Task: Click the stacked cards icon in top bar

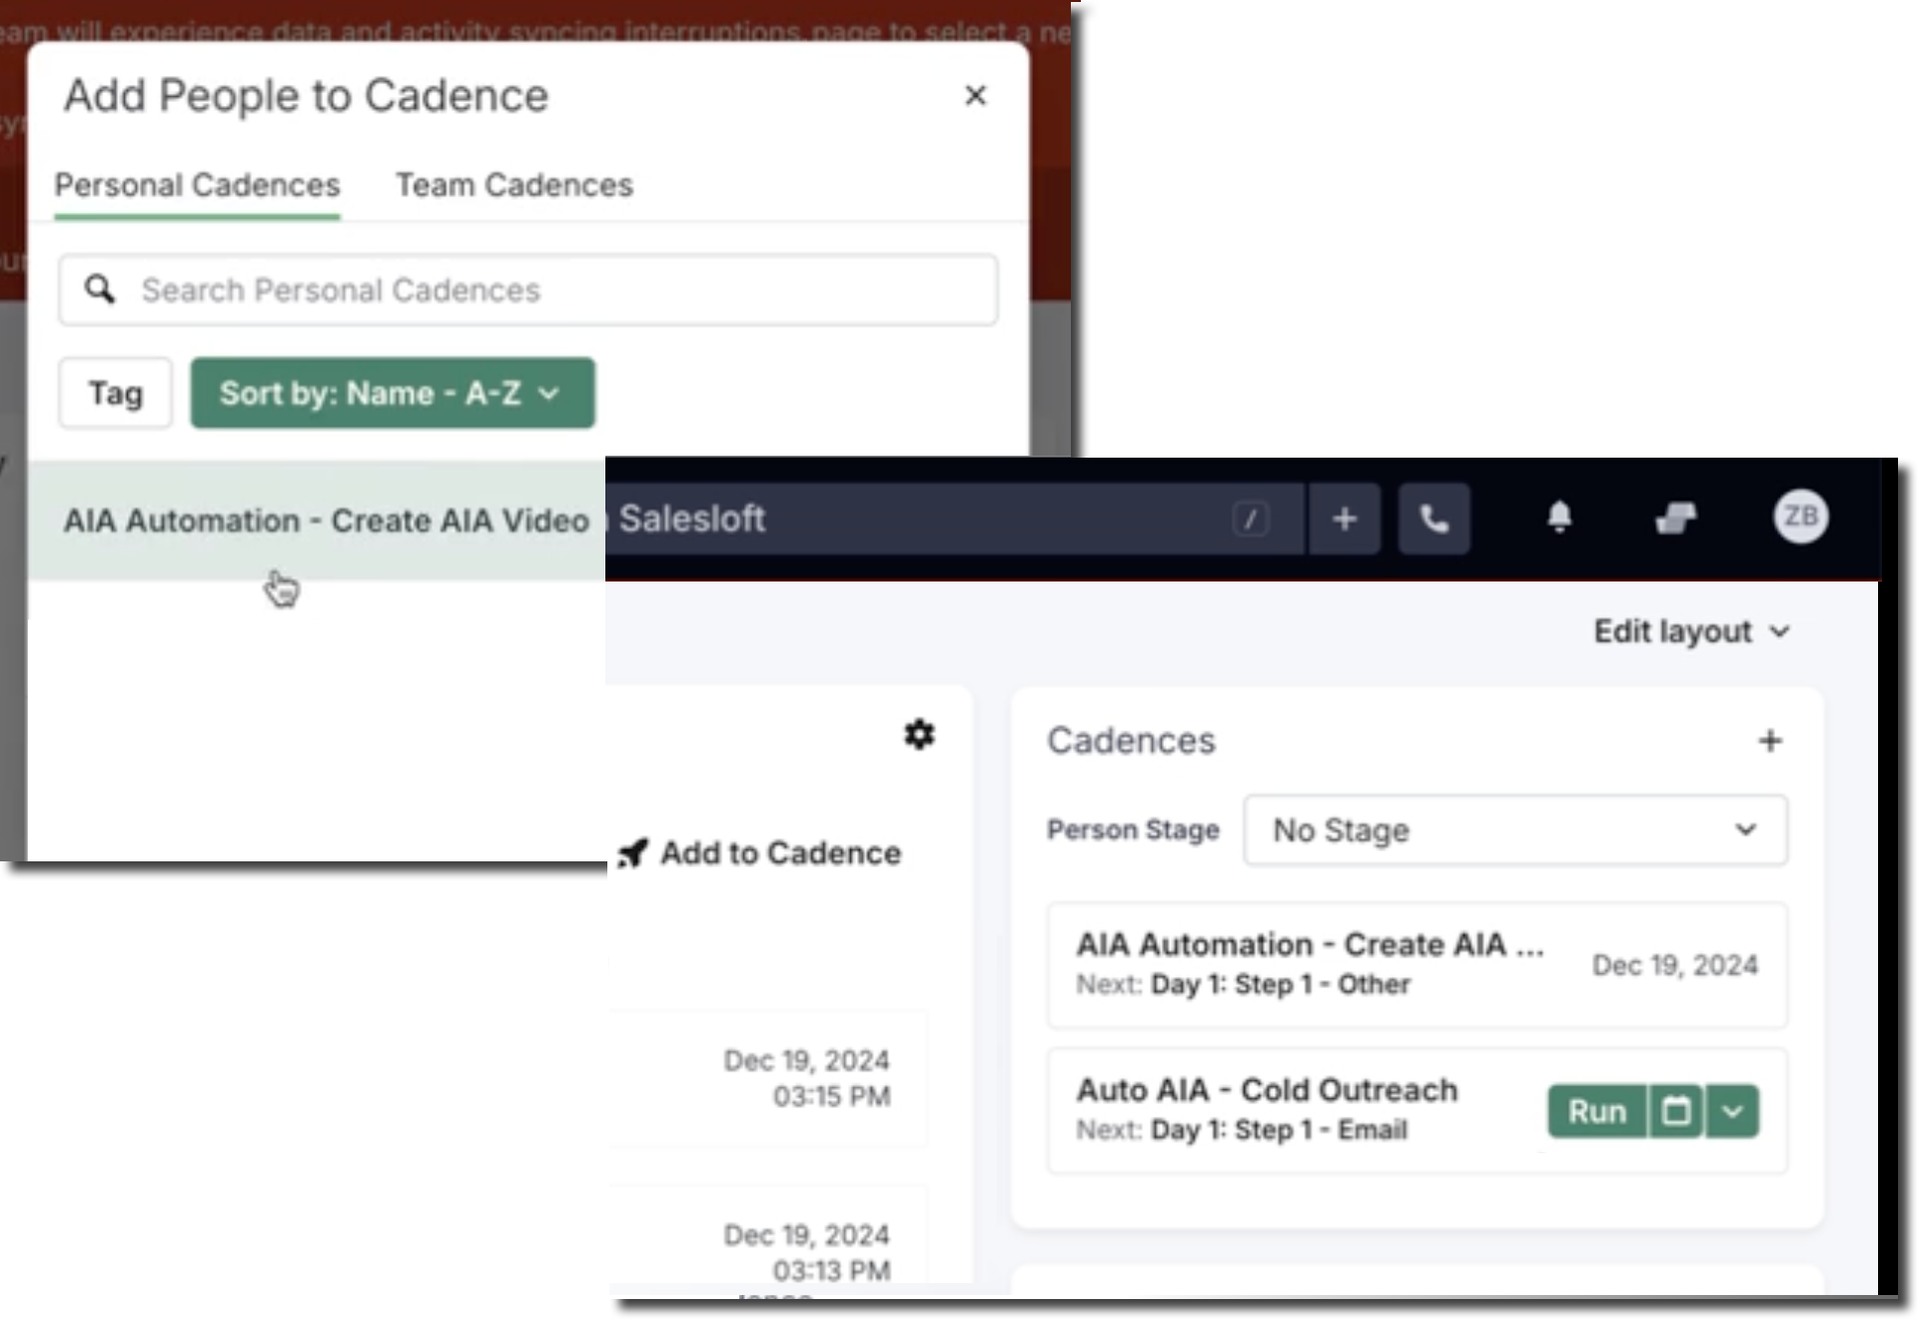Action: tap(1675, 518)
